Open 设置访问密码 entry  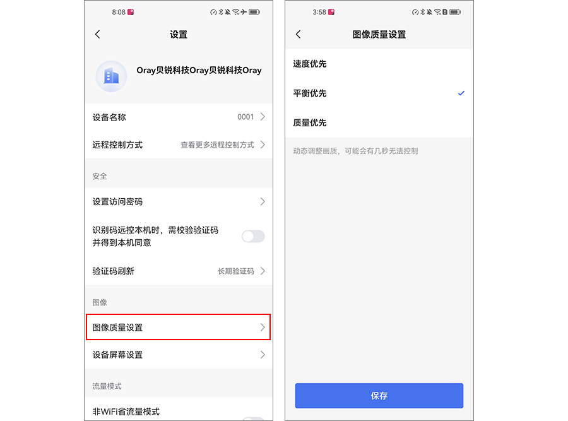click(178, 201)
